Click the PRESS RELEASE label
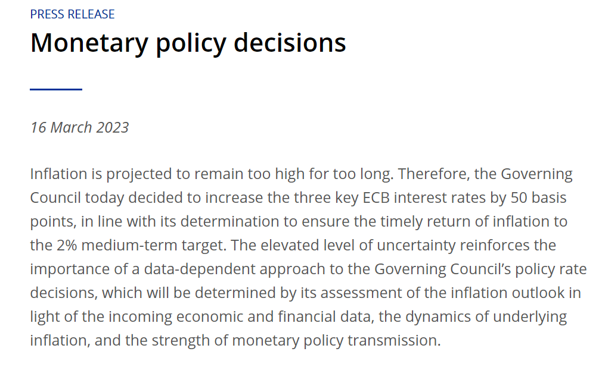602x367 pixels. 72,14
